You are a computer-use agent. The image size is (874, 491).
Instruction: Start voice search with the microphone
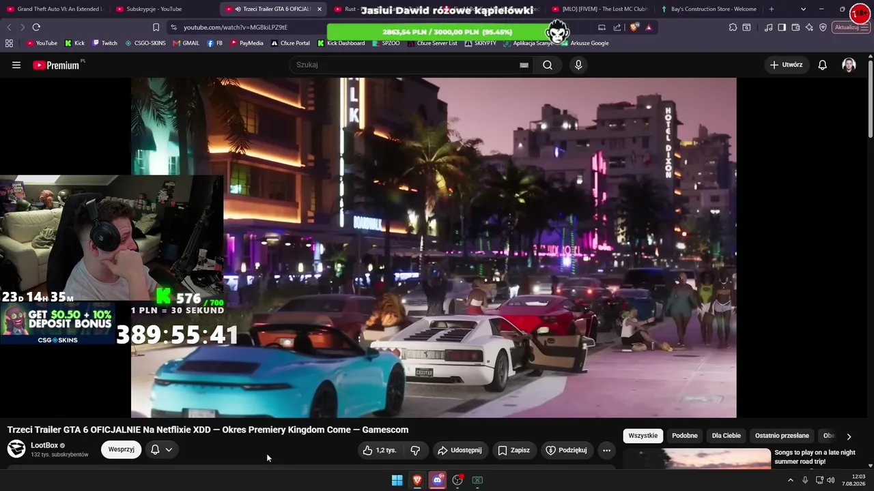coord(578,65)
